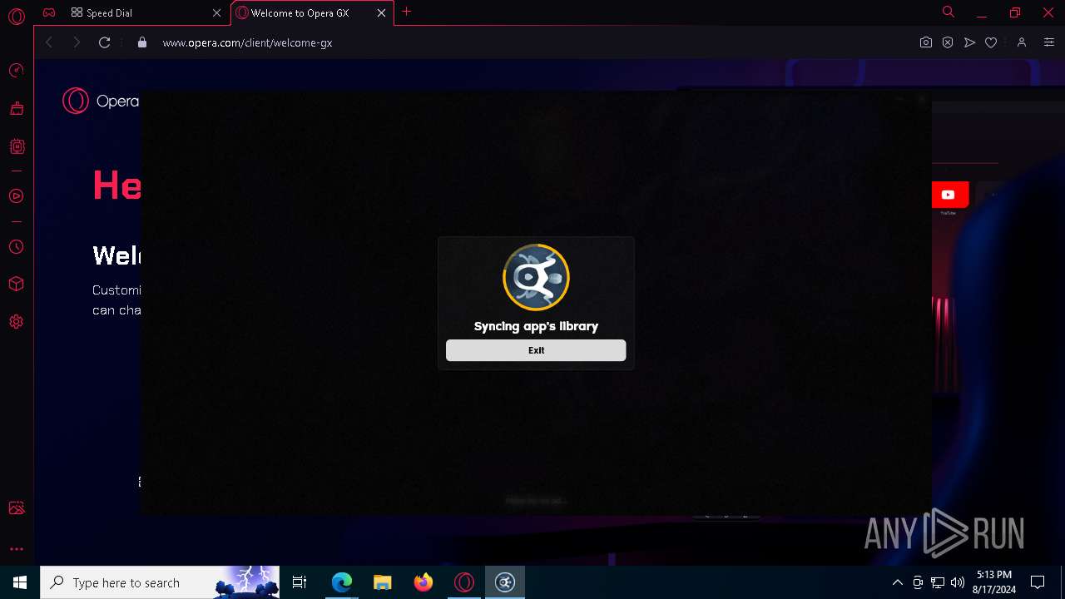
Task: Launch Microsoft Edge from taskbar
Action: tap(342, 582)
